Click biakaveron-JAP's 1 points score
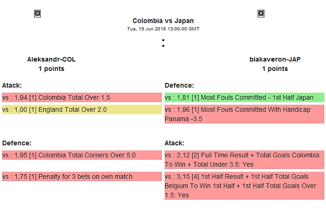326x214 pixels. (x=275, y=69)
